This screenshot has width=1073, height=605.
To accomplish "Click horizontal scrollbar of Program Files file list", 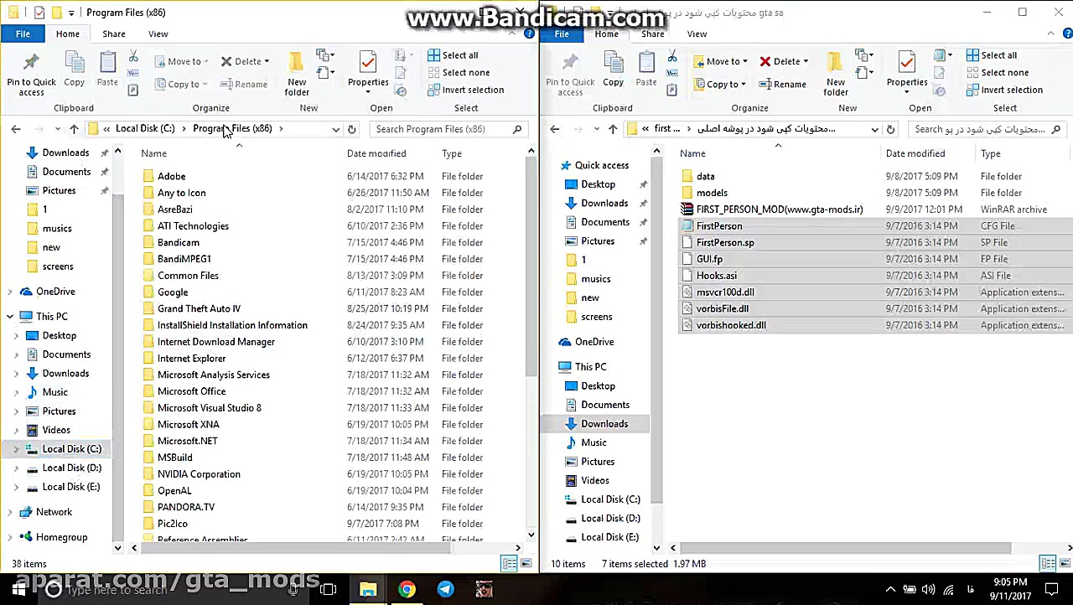I will pyautogui.click(x=295, y=548).
